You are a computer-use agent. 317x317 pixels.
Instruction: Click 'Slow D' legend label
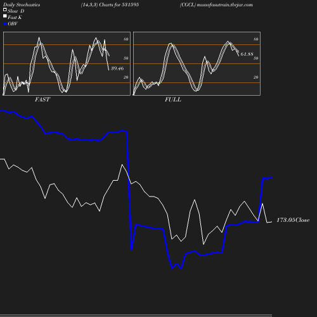coord(16,11)
